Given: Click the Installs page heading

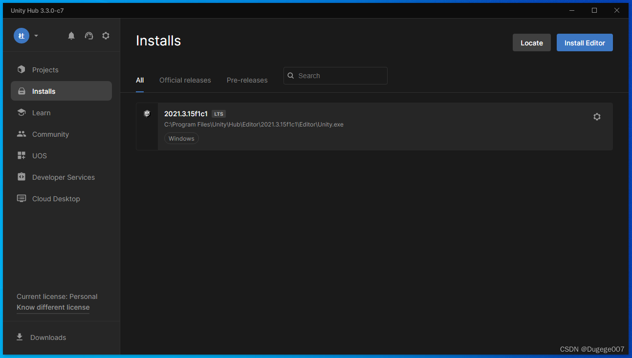Looking at the screenshot, I should pyautogui.click(x=158, y=41).
